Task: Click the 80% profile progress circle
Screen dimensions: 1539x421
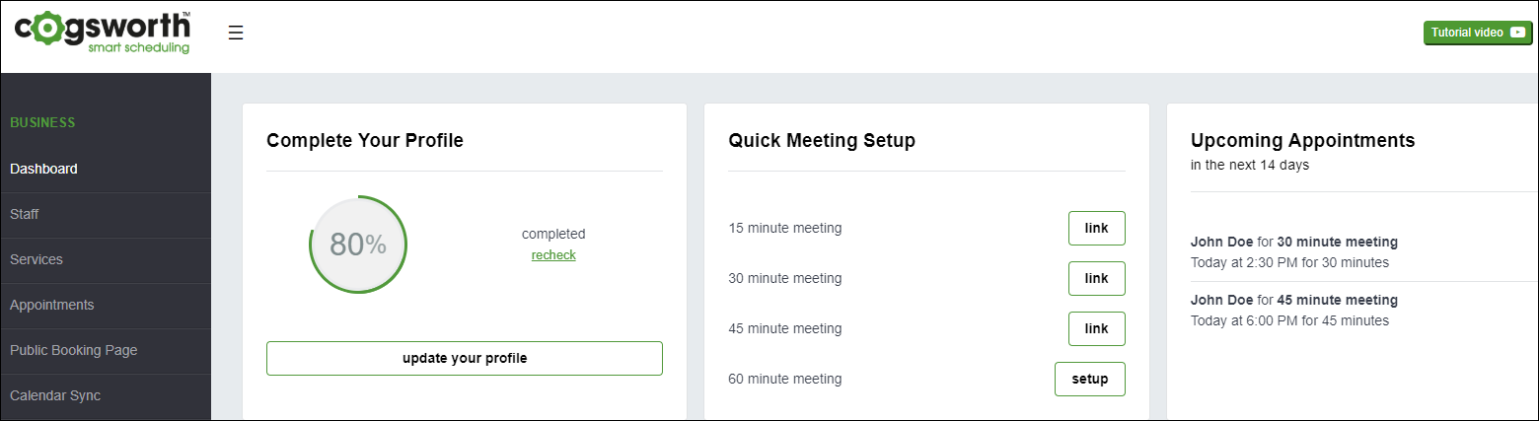Action: pos(358,245)
